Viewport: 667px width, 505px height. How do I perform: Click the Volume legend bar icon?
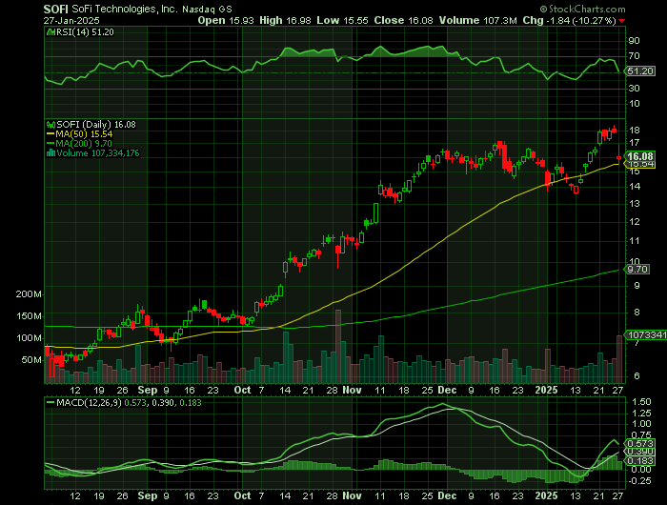point(51,153)
